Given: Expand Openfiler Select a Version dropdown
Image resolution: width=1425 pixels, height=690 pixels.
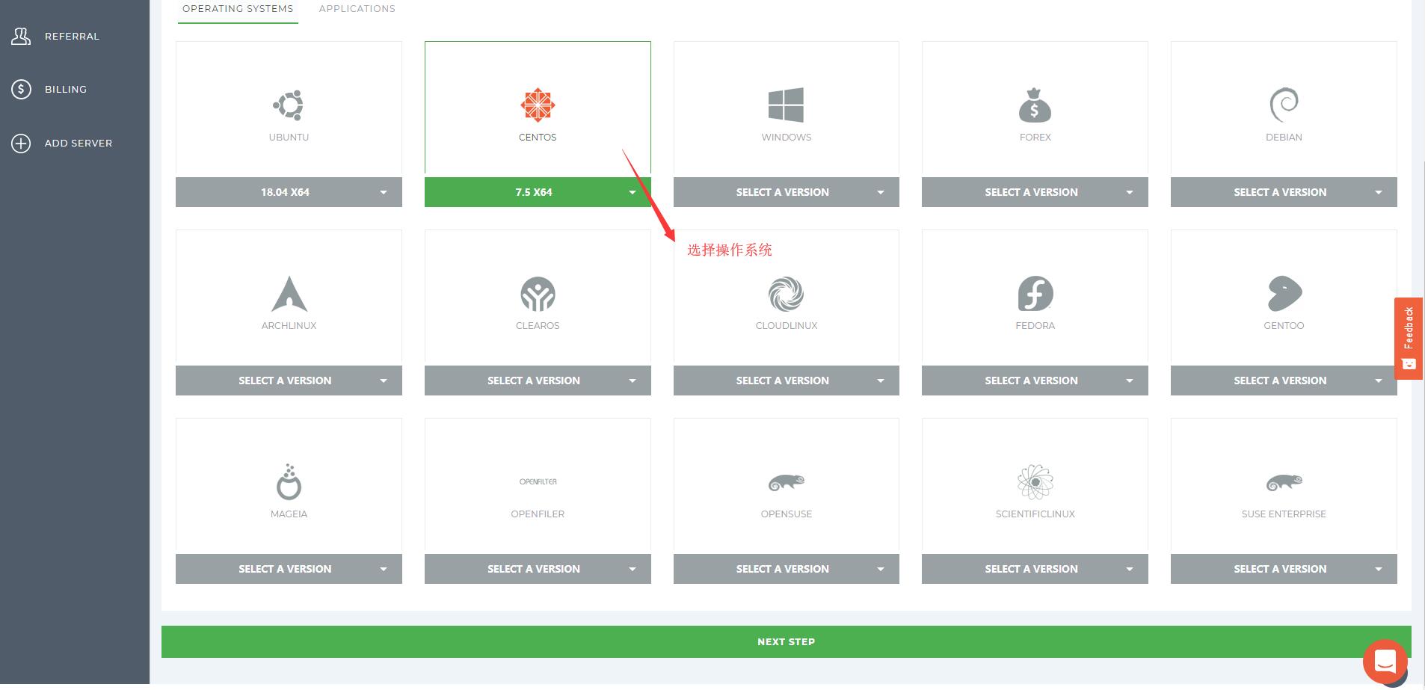Looking at the screenshot, I should [538, 569].
